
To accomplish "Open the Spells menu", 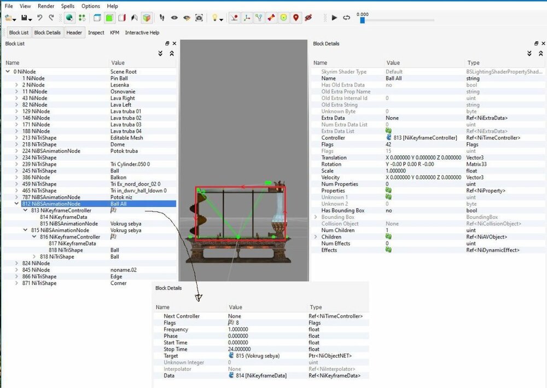I will (x=68, y=6).
